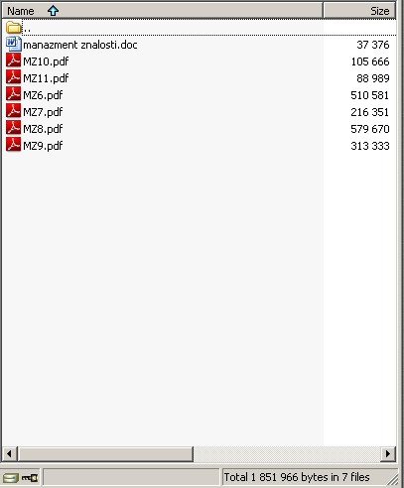Click the PDF icon next to MZ6.pdf

coord(14,94)
